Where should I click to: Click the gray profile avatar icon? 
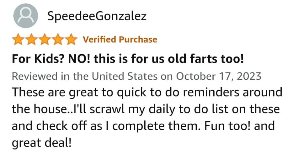pos(26,16)
